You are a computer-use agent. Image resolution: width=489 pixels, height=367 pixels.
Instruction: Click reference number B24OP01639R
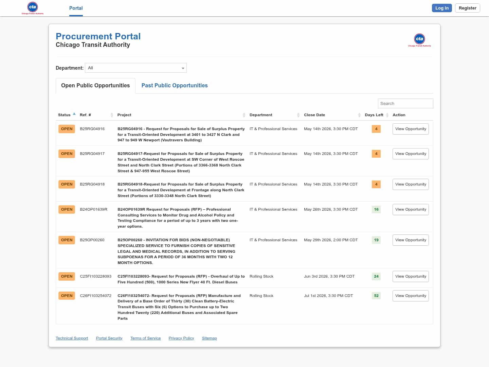point(94,210)
